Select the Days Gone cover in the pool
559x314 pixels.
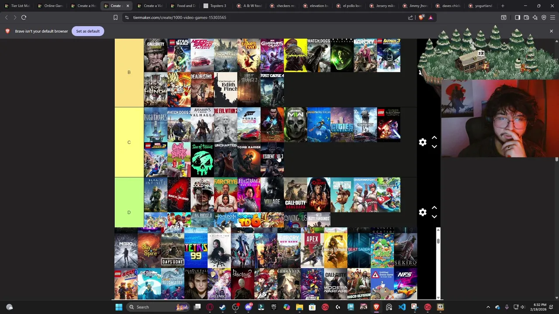tap(173, 249)
